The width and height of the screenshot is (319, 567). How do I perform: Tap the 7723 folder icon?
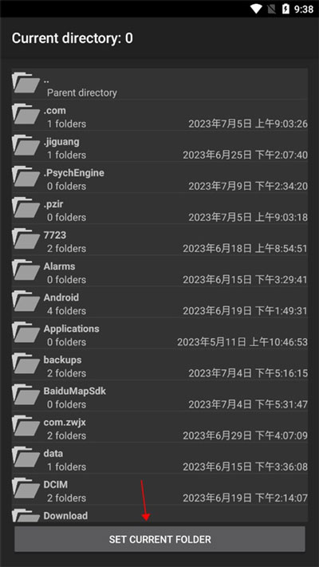[x=26, y=238]
